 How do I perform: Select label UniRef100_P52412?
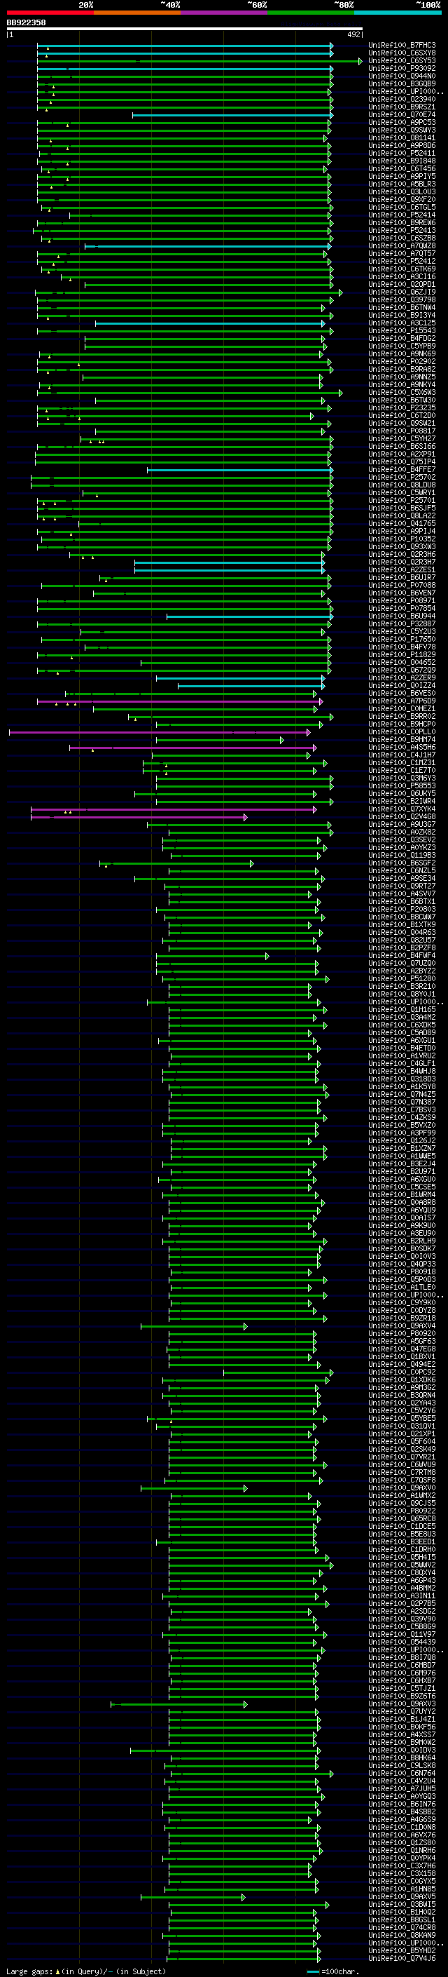click(x=402, y=262)
